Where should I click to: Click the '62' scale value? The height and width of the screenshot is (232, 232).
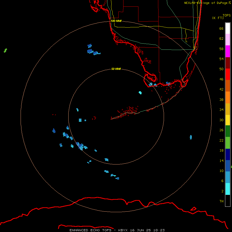coord(221,39)
